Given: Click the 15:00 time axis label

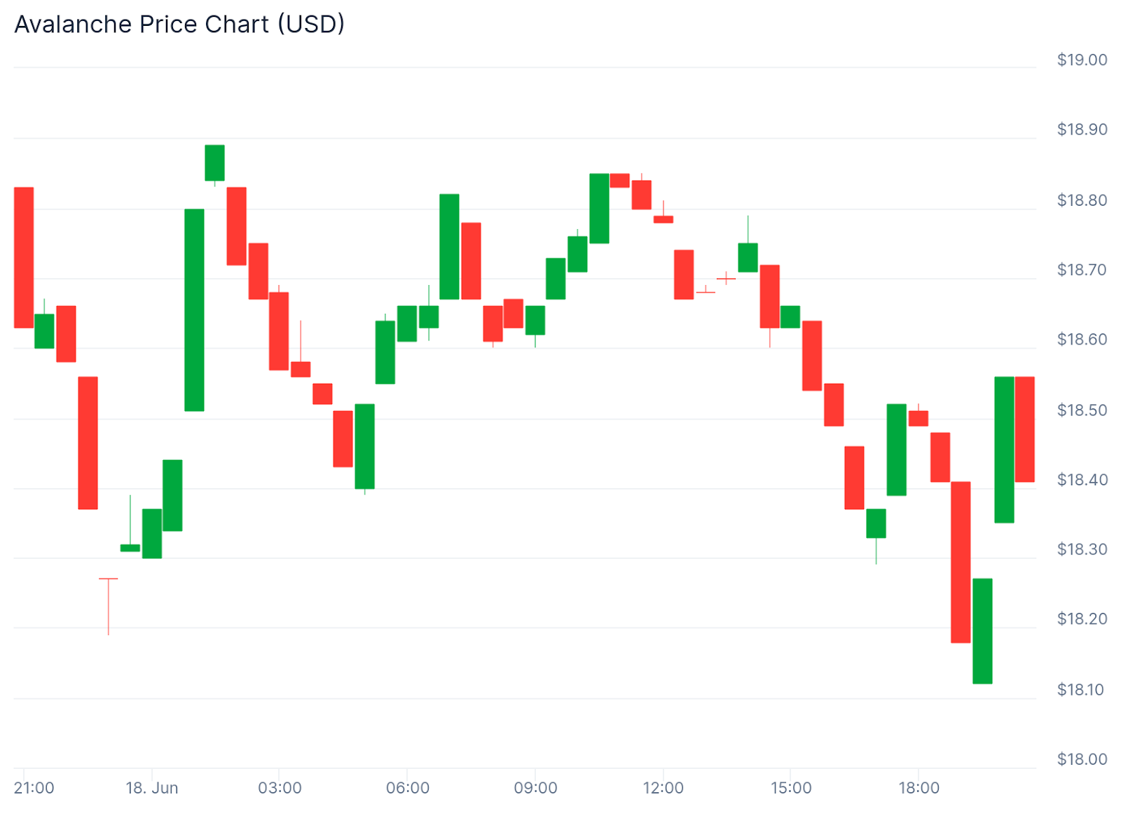Looking at the screenshot, I should pyautogui.click(x=791, y=788).
